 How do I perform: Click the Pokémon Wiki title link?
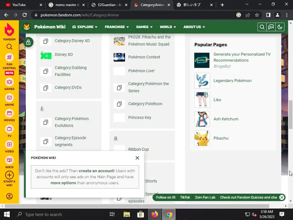pos(50,27)
